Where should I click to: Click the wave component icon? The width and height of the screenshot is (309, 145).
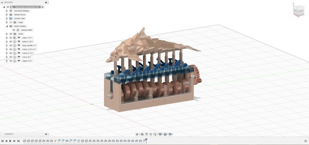(x=15, y=57)
